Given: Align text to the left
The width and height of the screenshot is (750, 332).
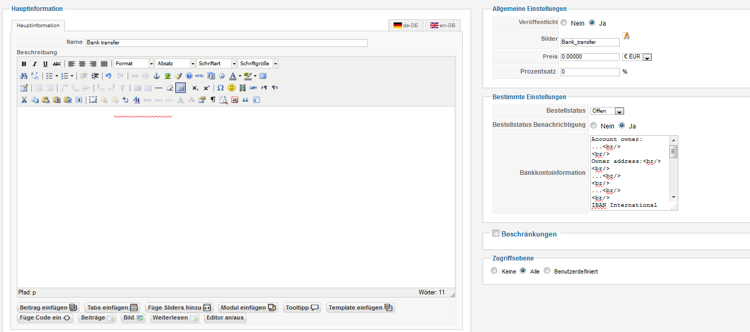Looking at the screenshot, I should click(x=72, y=64).
